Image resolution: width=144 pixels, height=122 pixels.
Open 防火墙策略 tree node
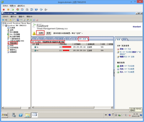pyautogui.click(x=14, y=32)
